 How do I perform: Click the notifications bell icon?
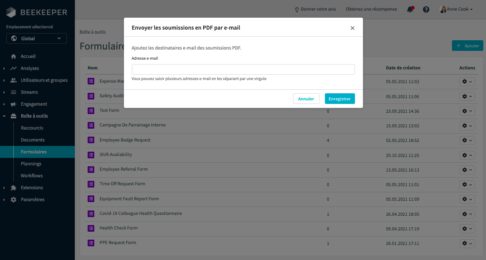410,9
